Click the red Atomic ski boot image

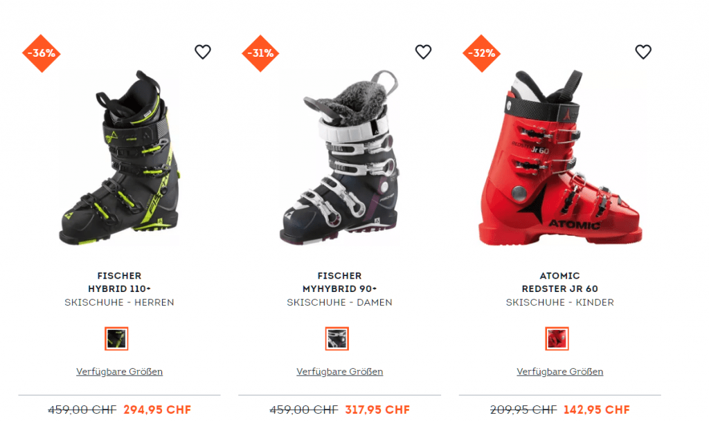click(560, 158)
